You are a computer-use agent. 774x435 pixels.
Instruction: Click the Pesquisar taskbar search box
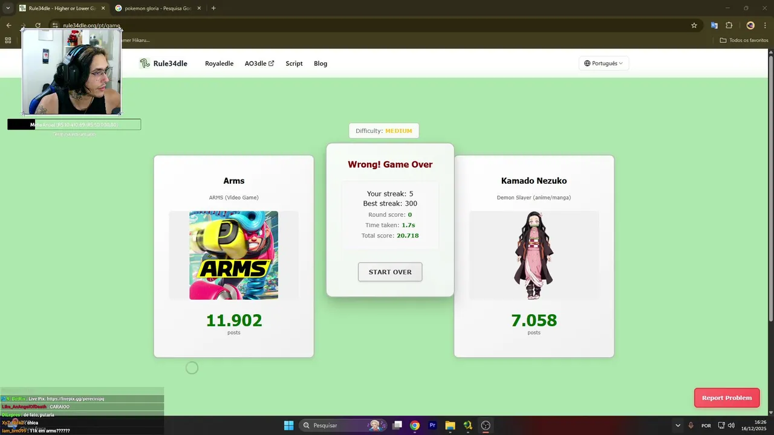pyautogui.click(x=343, y=425)
